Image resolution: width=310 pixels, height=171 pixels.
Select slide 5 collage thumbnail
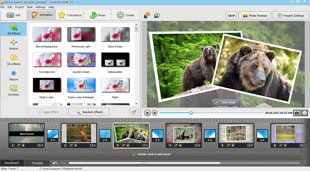236,136
